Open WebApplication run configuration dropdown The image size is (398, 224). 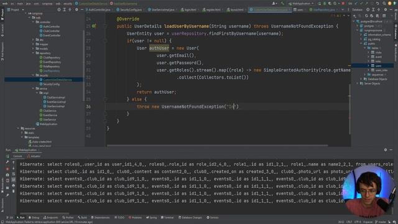[301, 4]
